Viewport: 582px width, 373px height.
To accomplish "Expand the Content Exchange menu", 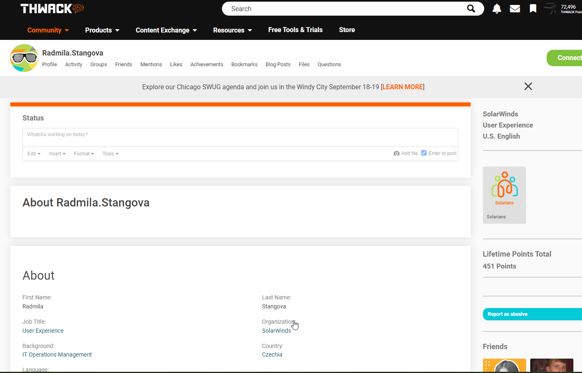I will click(x=166, y=30).
